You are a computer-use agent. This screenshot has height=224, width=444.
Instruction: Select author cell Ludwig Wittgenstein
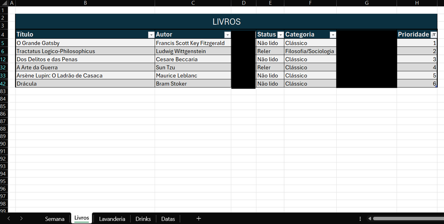coord(193,51)
